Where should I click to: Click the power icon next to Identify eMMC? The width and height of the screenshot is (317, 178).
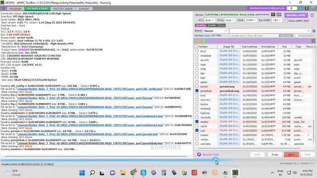312,15
